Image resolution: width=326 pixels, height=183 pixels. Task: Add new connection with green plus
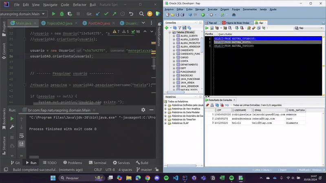point(167,28)
